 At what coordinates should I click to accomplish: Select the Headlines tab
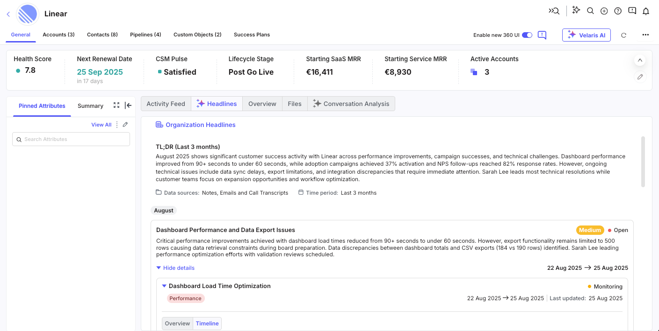click(x=217, y=104)
